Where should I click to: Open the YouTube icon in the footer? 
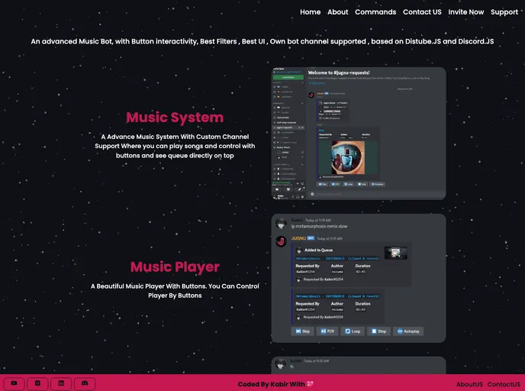click(x=14, y=383)
